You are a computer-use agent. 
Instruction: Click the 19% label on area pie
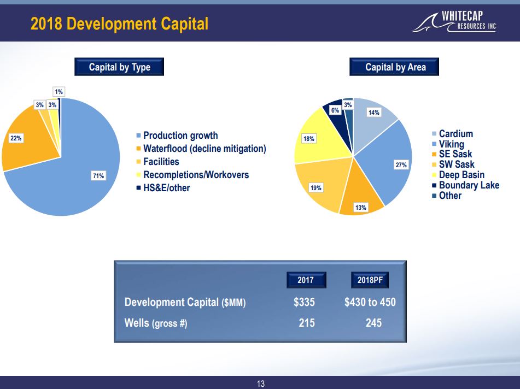tap(315, 188)
